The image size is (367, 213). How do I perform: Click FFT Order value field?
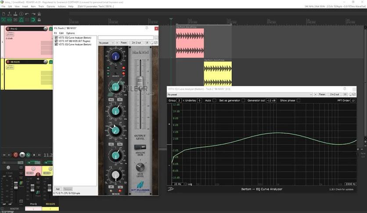pyautogui.click(x=353, y=100)
